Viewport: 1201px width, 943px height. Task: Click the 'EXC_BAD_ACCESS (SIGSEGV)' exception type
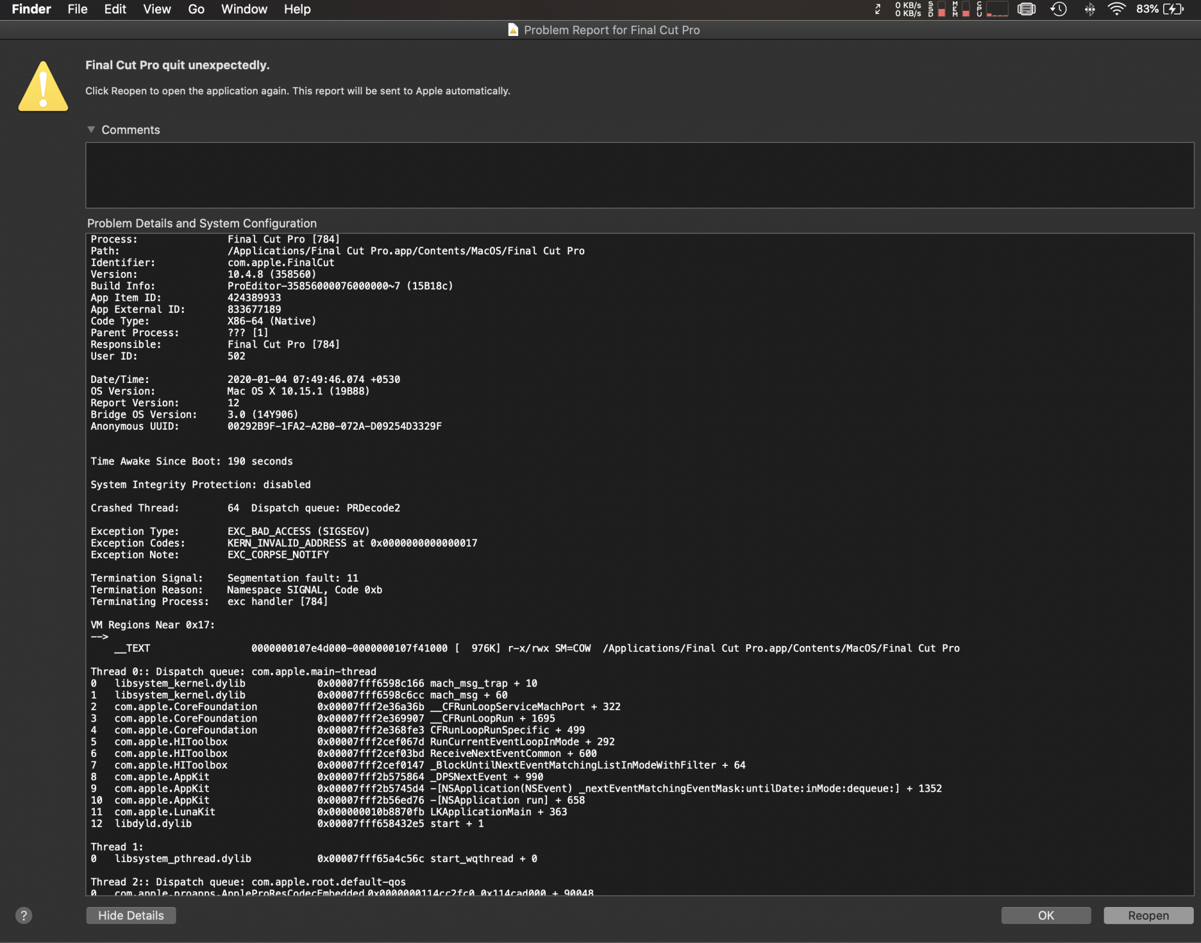(x=298, y=532)
